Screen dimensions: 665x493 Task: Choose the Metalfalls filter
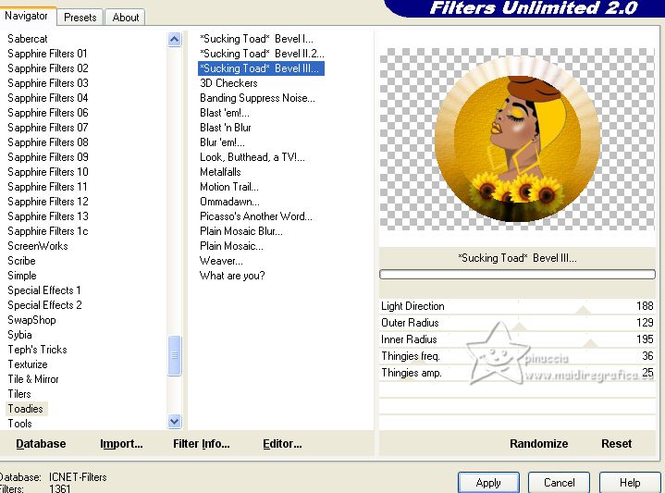click(x=220, y=172)
